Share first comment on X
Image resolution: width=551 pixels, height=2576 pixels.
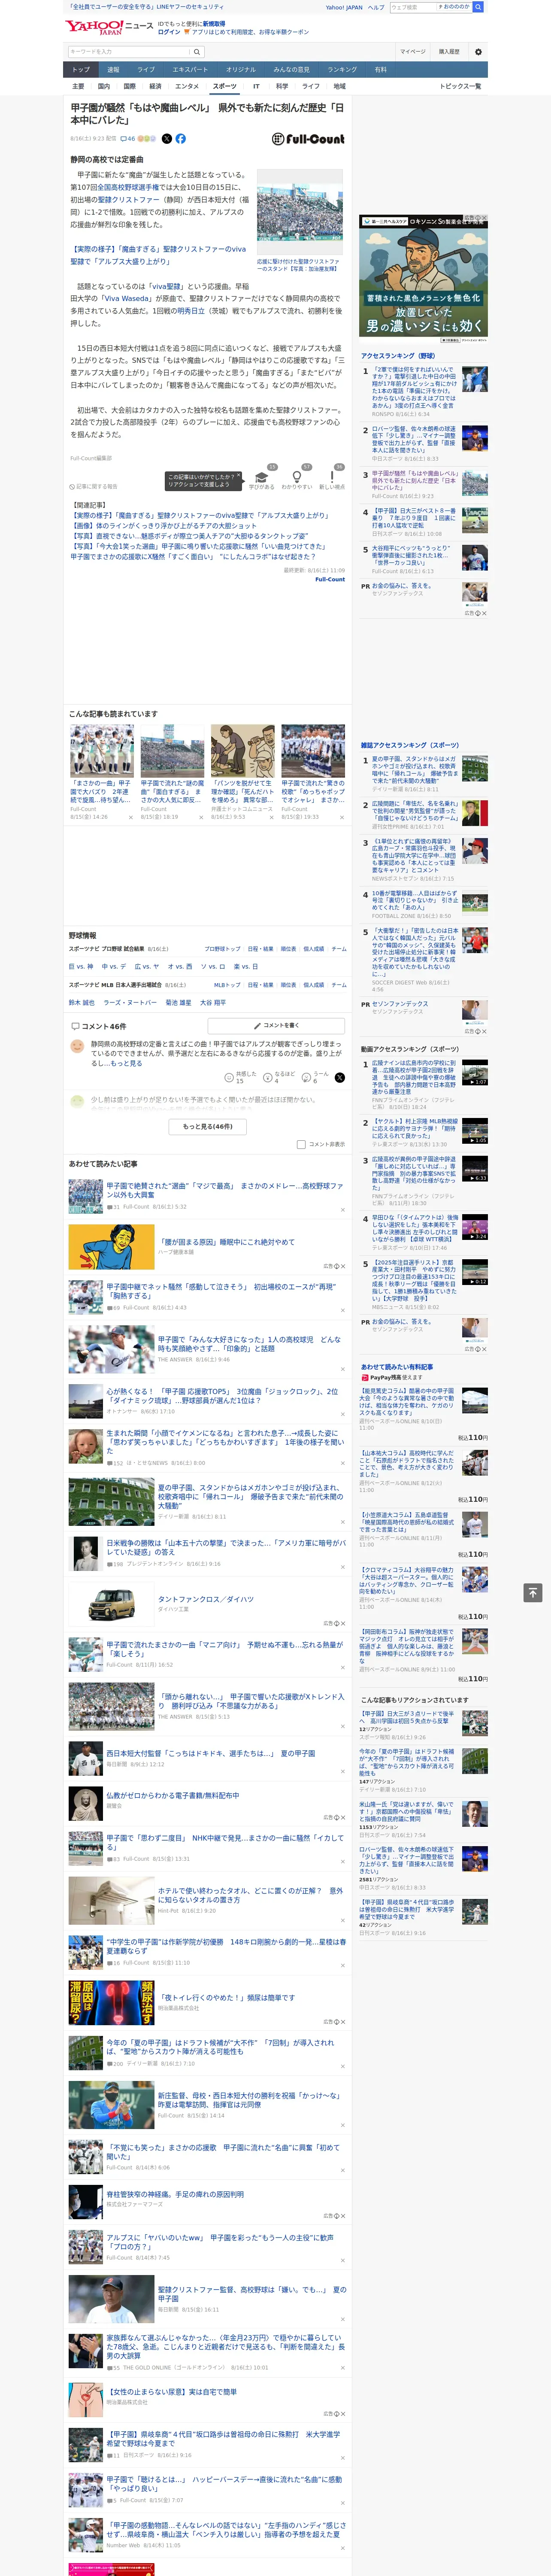340,1078
